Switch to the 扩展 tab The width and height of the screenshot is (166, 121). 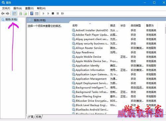point(31,117)
